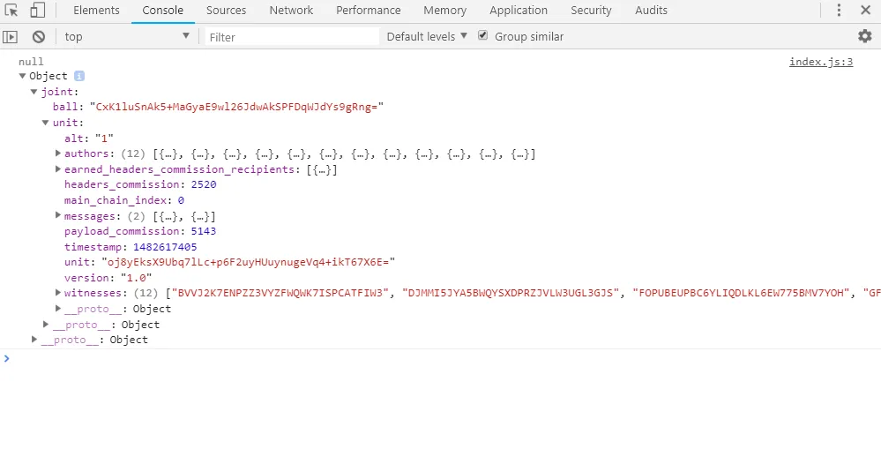Click the ball hash string value
This screenshot has width=881, height=449.
(x=236, y=107)
